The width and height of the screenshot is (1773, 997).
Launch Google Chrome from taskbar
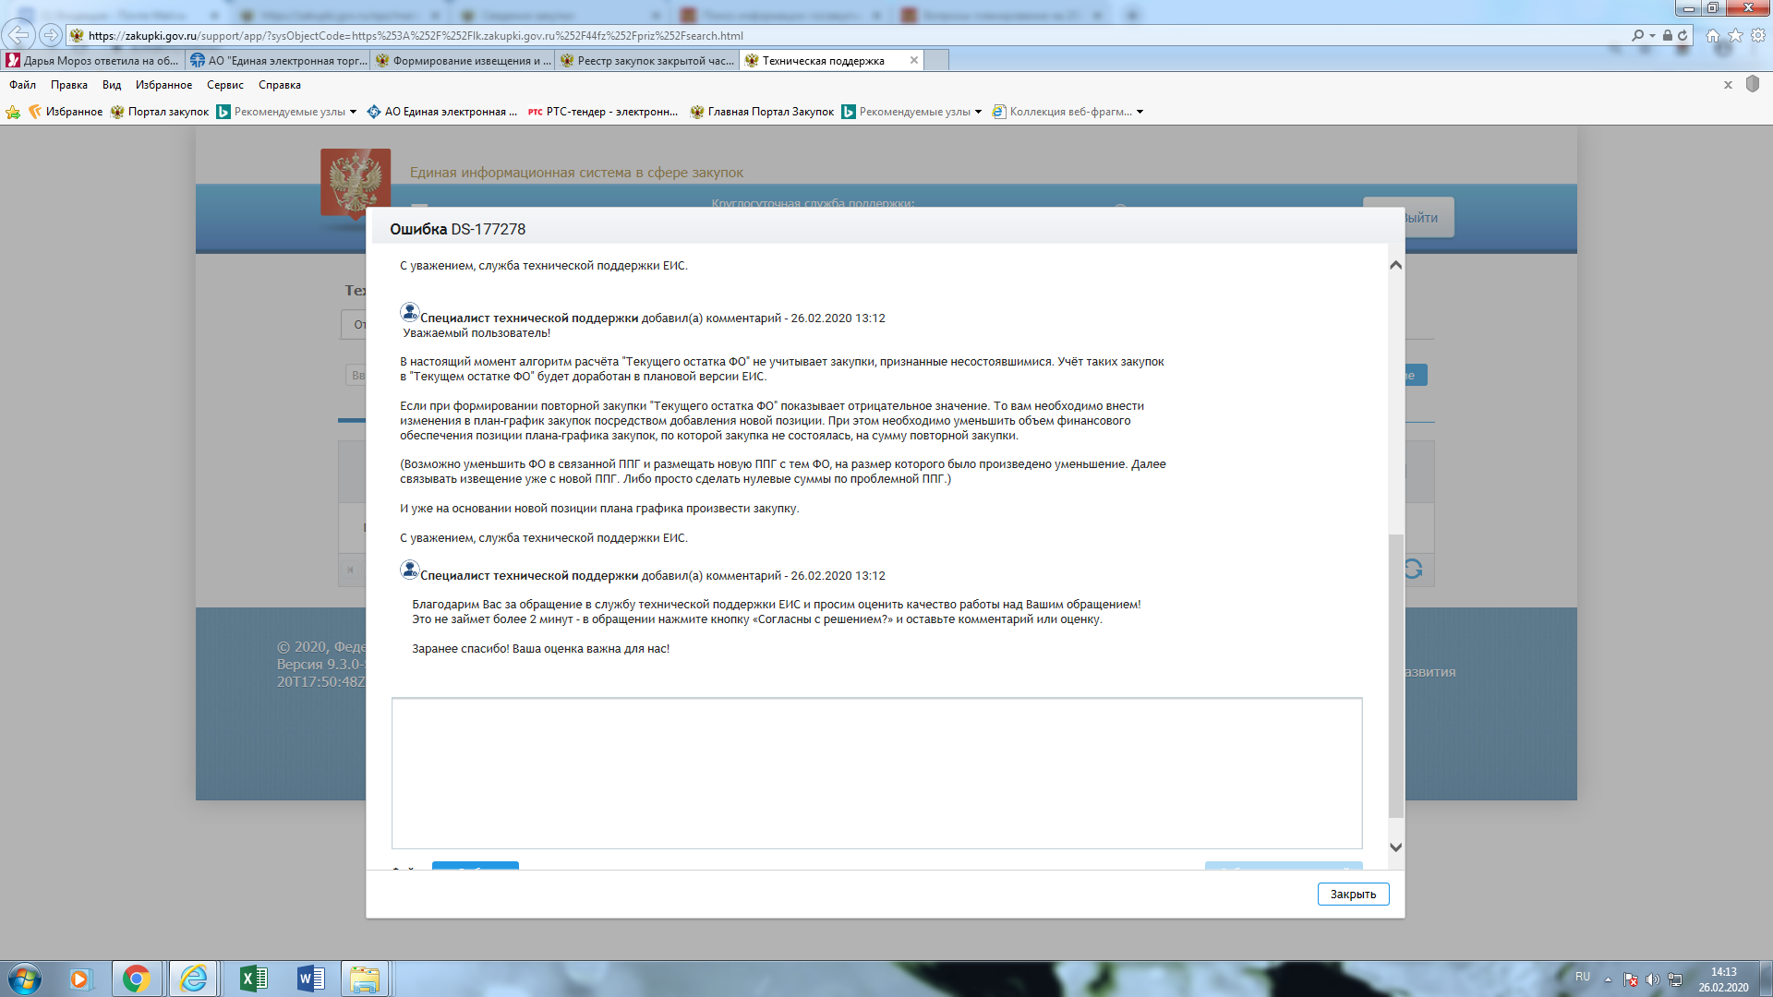point(137,979)
